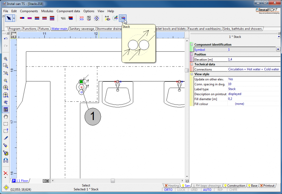The image size is (282, 194).
Task: Collapse the Technical data section
Action: coord(192,64)
